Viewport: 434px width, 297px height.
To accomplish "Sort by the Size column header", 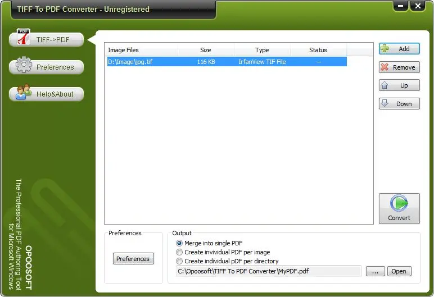I will [206, 50].
